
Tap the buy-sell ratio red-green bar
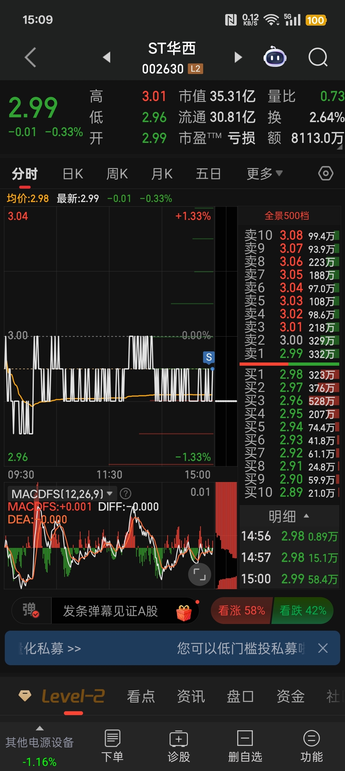[x=289, y=364]
